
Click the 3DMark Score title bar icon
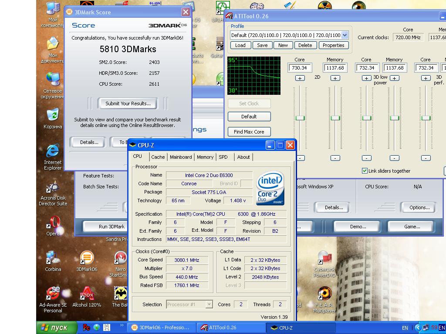point(69,12)
